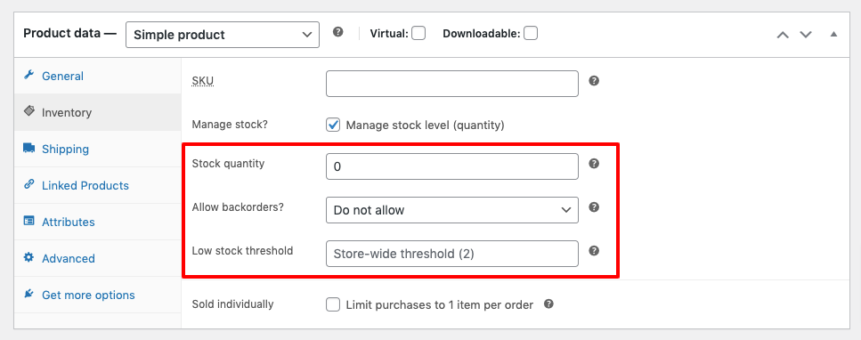Screen dimensions: 861x340
Task: Click into the Stock quantity field
Action: click(x=452, y=166)
